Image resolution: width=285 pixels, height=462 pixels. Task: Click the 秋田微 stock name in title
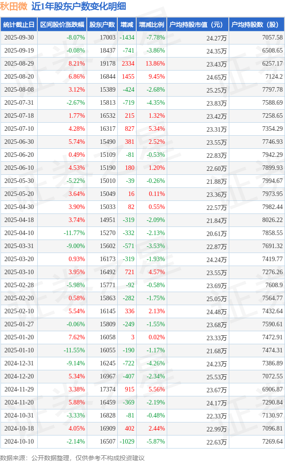[13, 6]
